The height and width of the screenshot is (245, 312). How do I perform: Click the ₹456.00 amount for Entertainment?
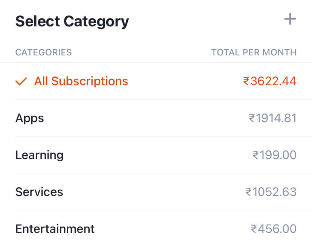click(275, 229)
